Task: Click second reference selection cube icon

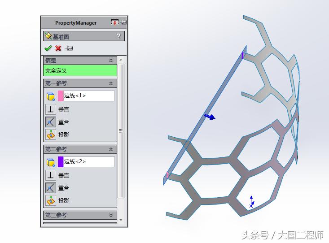Action: click(51, 162)
